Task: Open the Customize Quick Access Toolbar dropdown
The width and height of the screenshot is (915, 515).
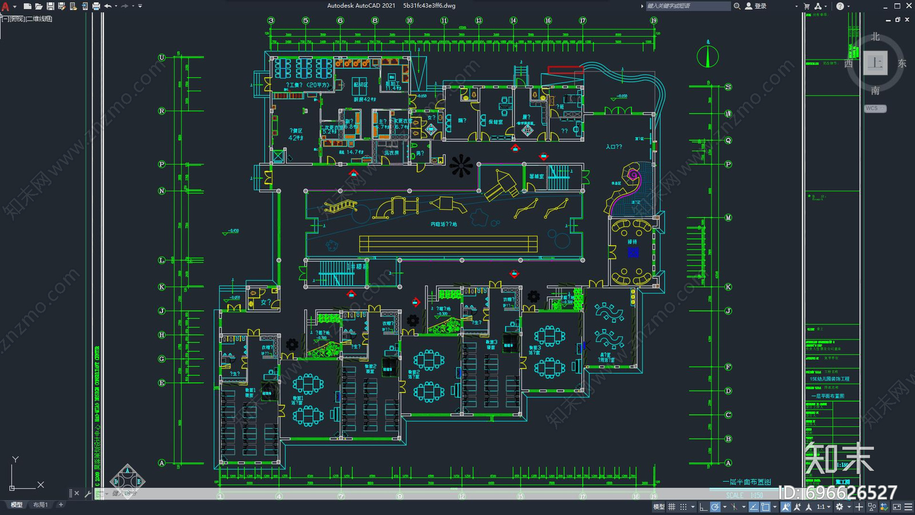Action: coord(140,6)
